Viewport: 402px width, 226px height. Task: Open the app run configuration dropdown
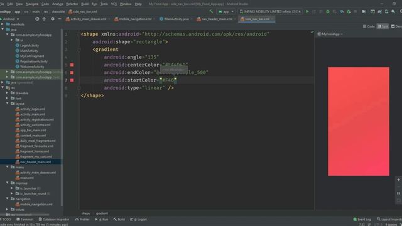point(226,11)
